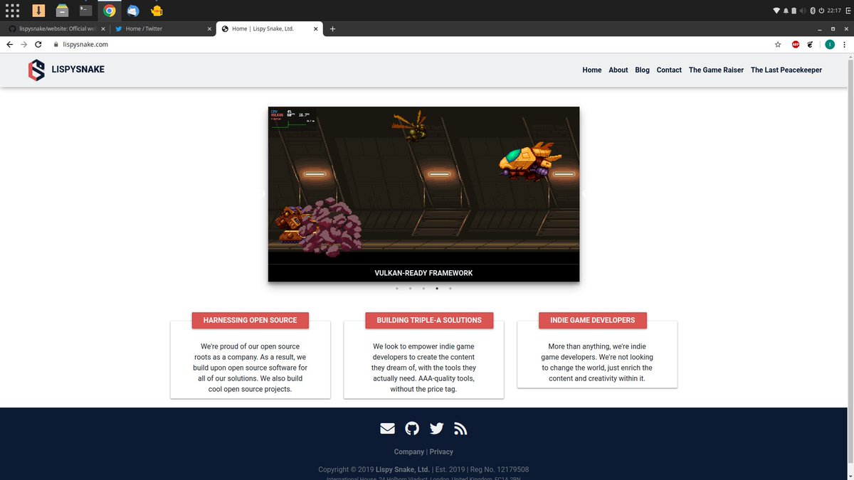Image resolution: width=854 pixels, height=480 pixels.
Task: Open the email envelope icon in the footer
Action: [x=387, y=428]
